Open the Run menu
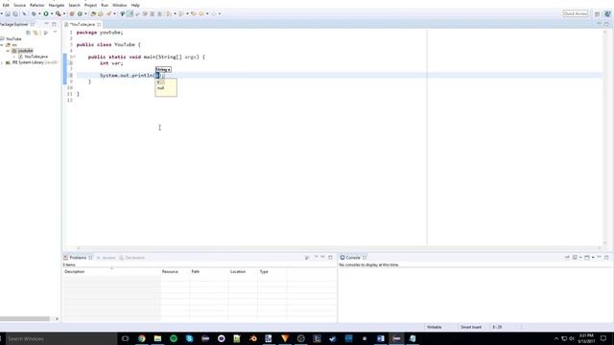The height and width of the screenshot is (345, 614). pyautogui.click(x=105, y=5)
